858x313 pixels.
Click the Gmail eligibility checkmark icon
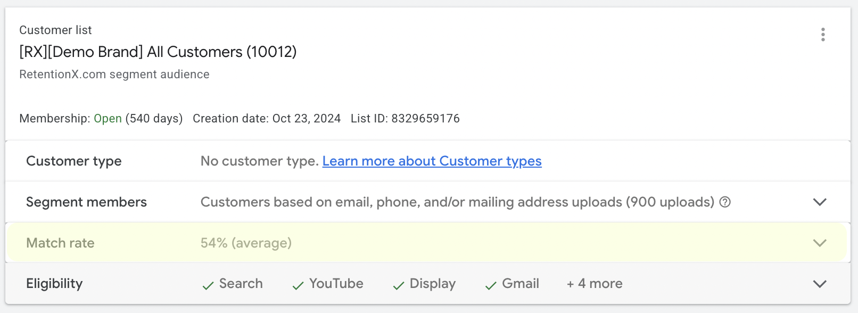pos(490,285)
